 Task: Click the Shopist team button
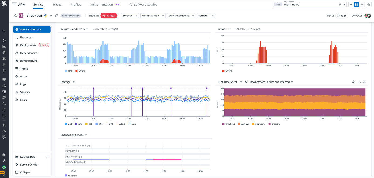point(342,16)
